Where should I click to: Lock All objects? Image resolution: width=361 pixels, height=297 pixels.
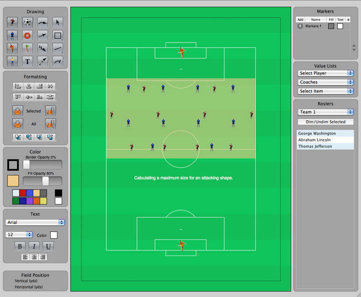(18, 124)
